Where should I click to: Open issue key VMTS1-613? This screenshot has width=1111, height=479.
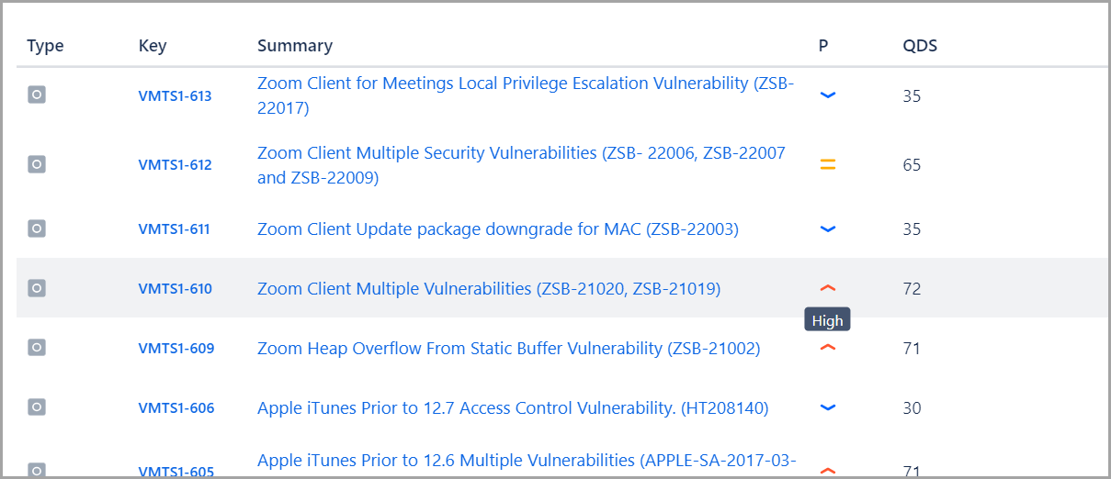coord(175,95)
